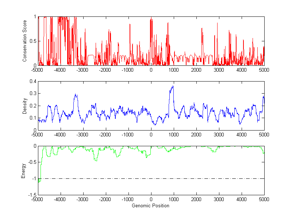
Task: Click the blue density rise at position 5000
Action: (263, 97)
